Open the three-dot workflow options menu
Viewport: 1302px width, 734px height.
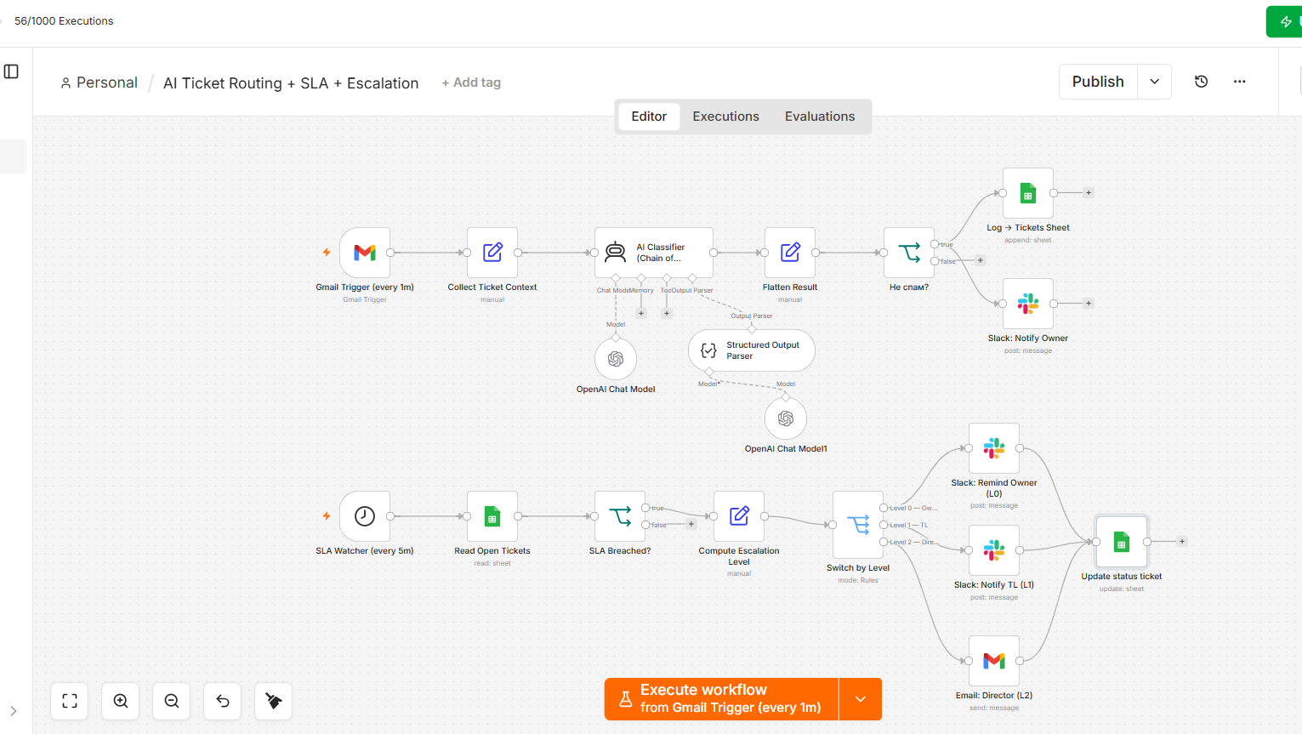click(1240, 82)
